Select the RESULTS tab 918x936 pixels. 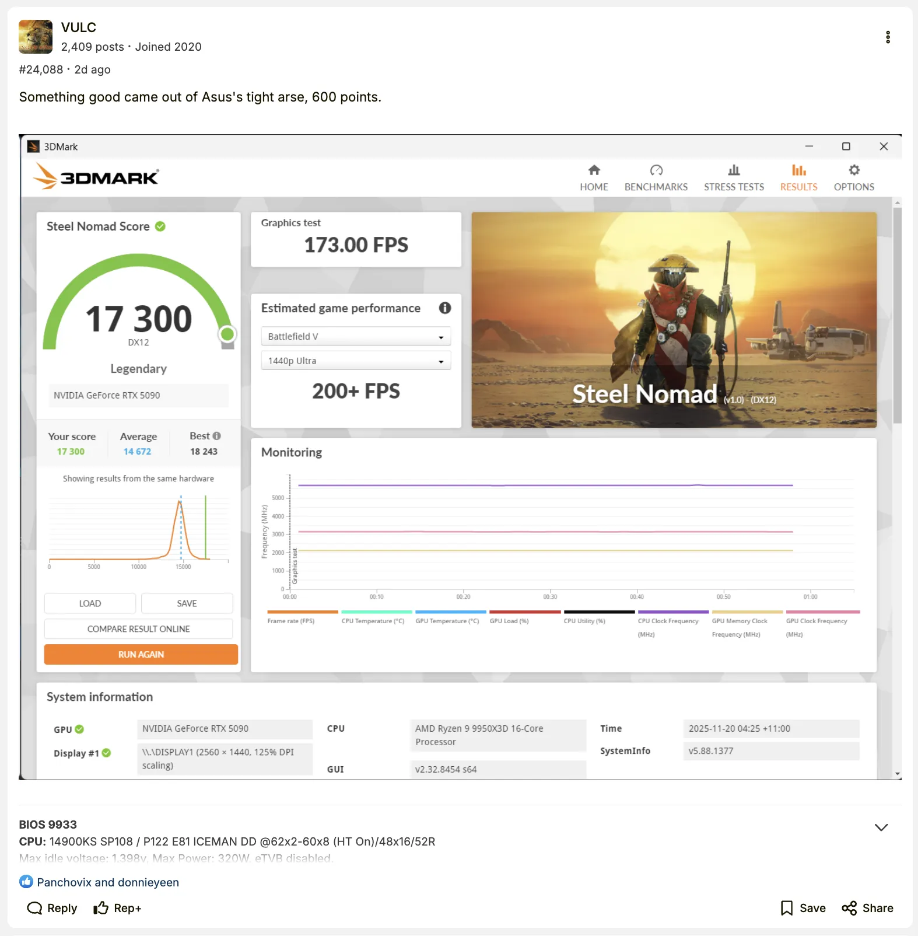(798, 178)
